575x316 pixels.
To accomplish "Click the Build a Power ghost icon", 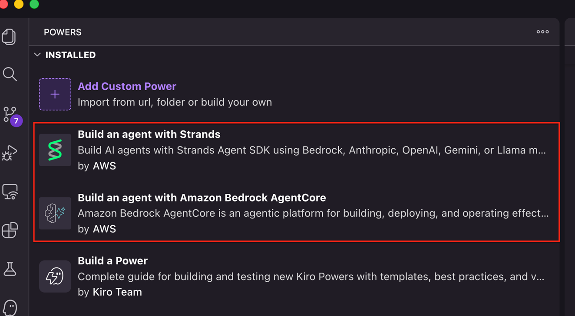I will [x=55, y=276].
